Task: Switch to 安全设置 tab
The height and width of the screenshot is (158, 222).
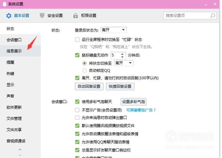Action: click(x=51, y=16)
